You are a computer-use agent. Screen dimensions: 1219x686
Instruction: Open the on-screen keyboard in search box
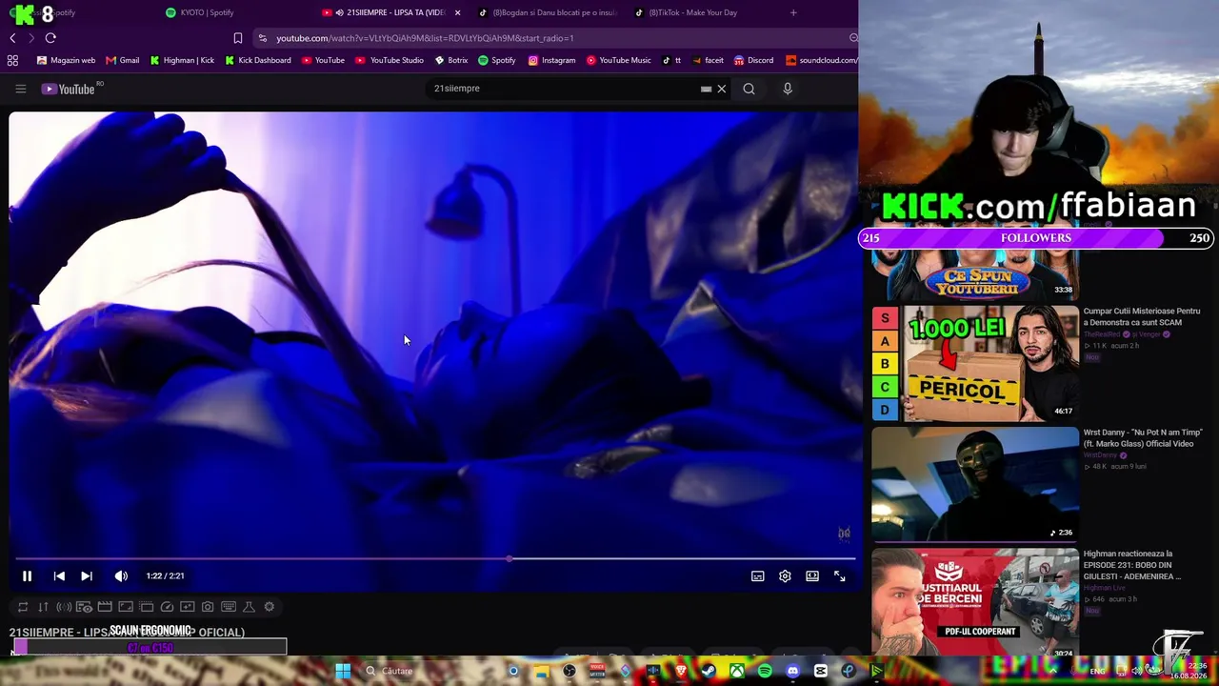click(706, 89)
